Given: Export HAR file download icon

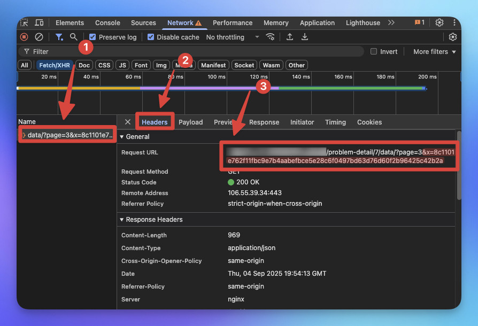Looking at the screenshot, I should click(305, 37).
